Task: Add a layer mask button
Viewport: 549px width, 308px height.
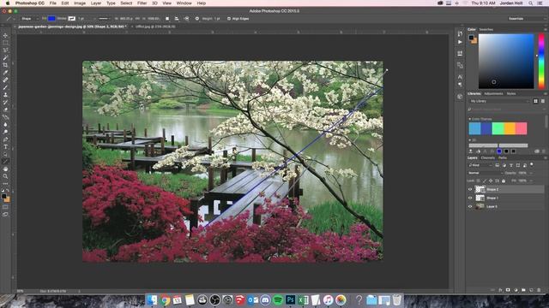Action: coord(508,290)
